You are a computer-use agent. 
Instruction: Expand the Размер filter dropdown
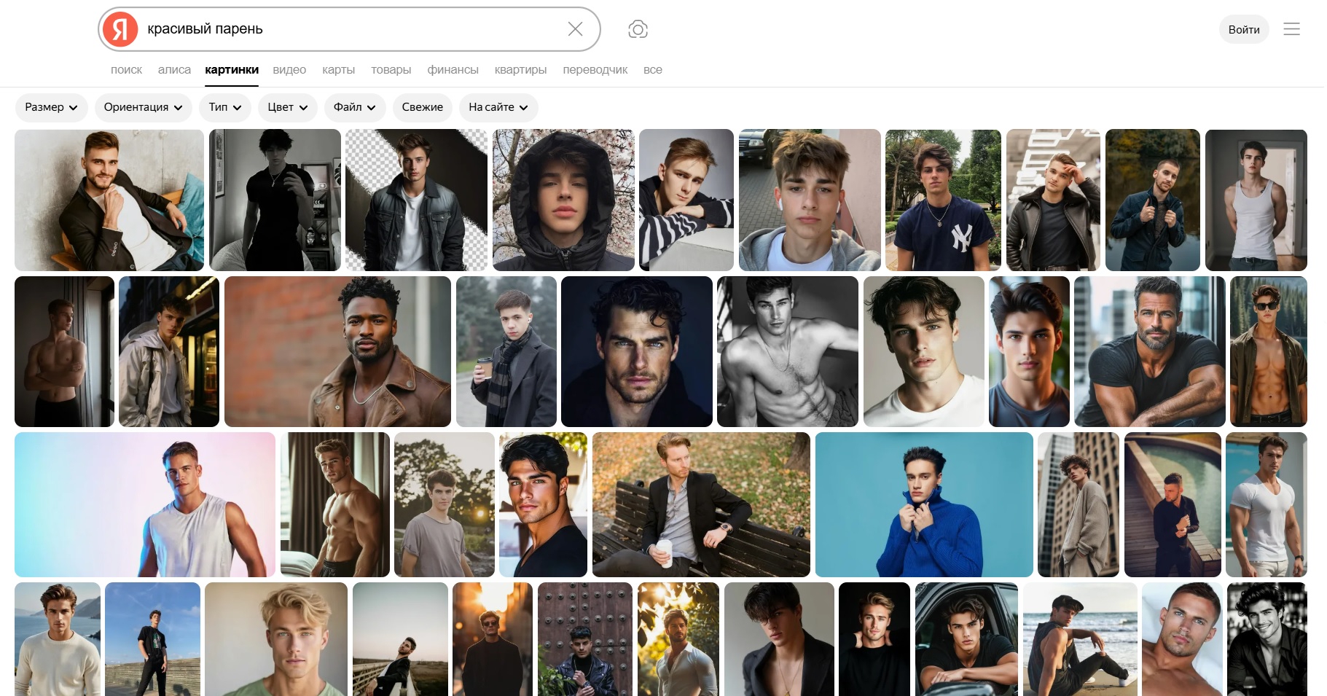51,107
